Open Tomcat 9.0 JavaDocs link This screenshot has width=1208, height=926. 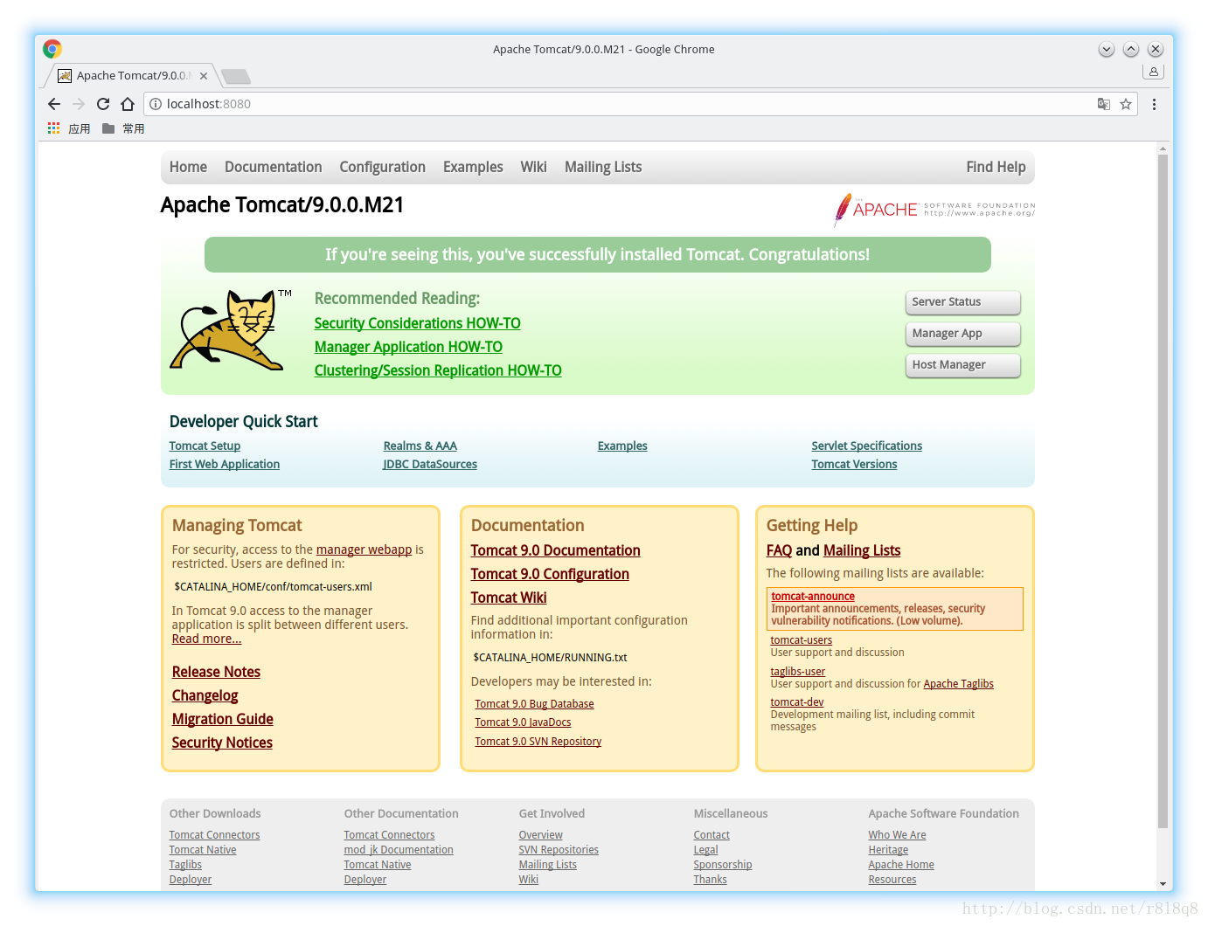tap(523, 722)
